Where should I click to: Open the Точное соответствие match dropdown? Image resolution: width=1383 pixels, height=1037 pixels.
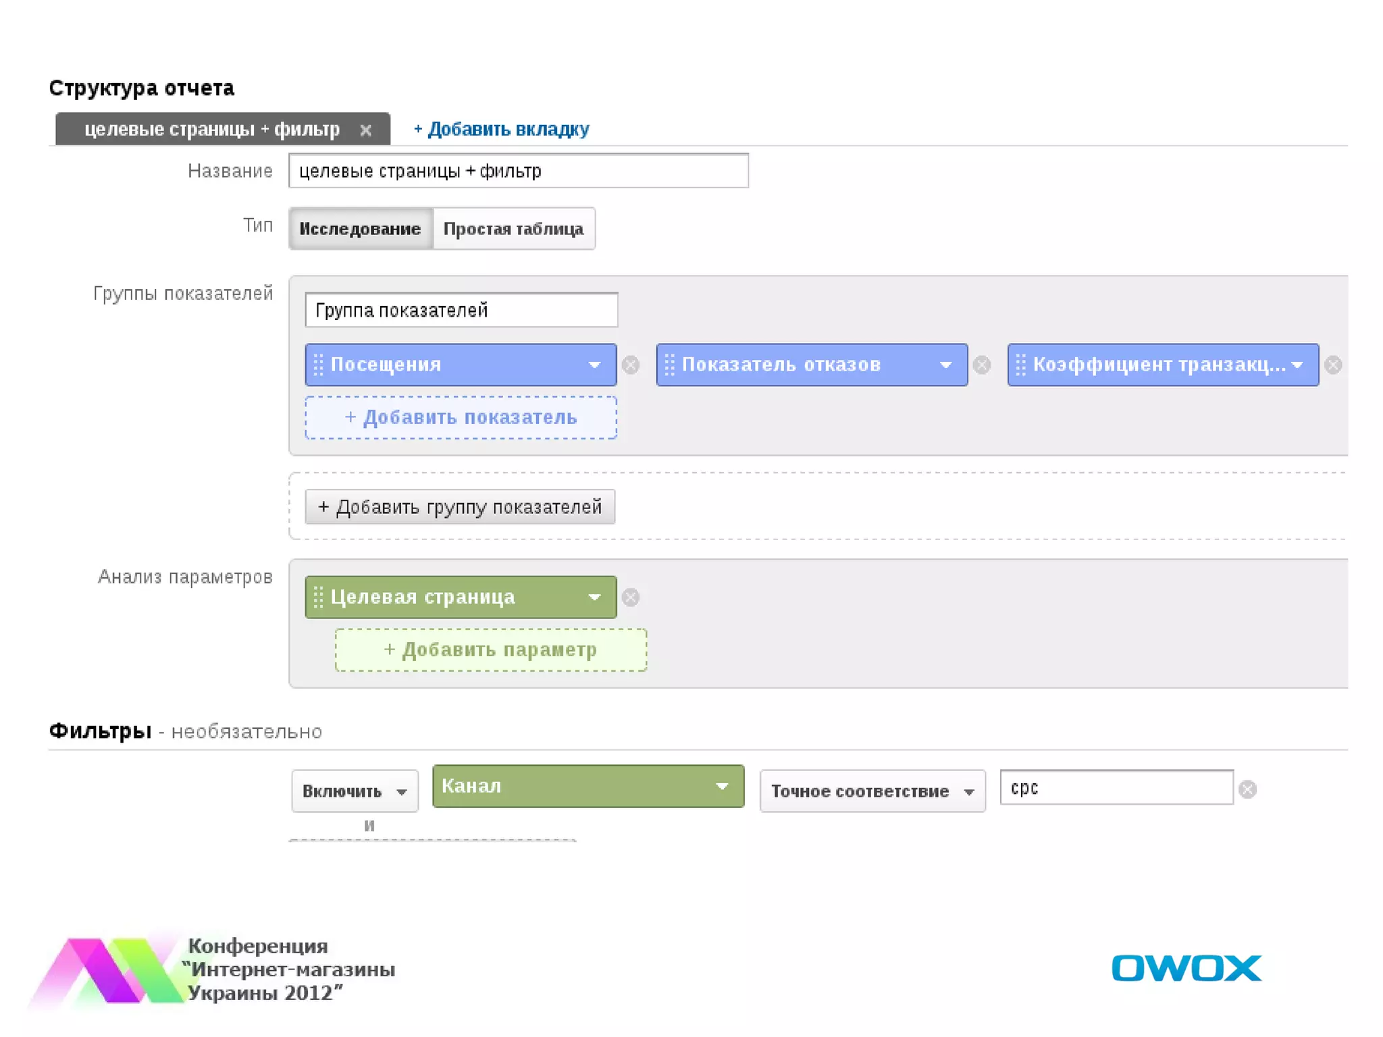(872, 791)
